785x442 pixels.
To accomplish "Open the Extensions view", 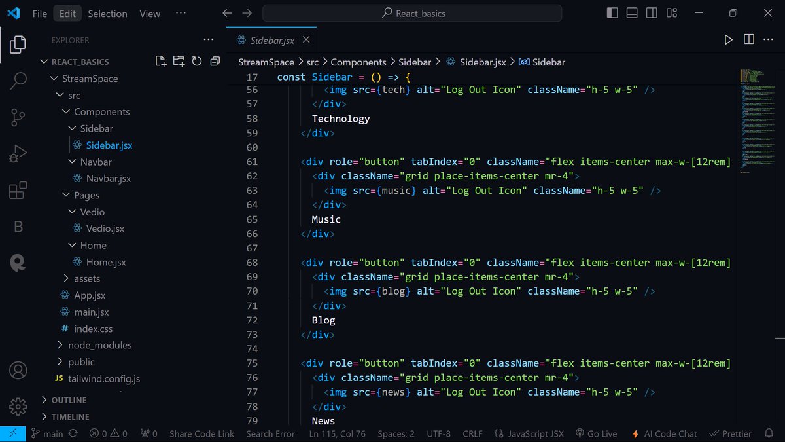I will pos(18,191).
